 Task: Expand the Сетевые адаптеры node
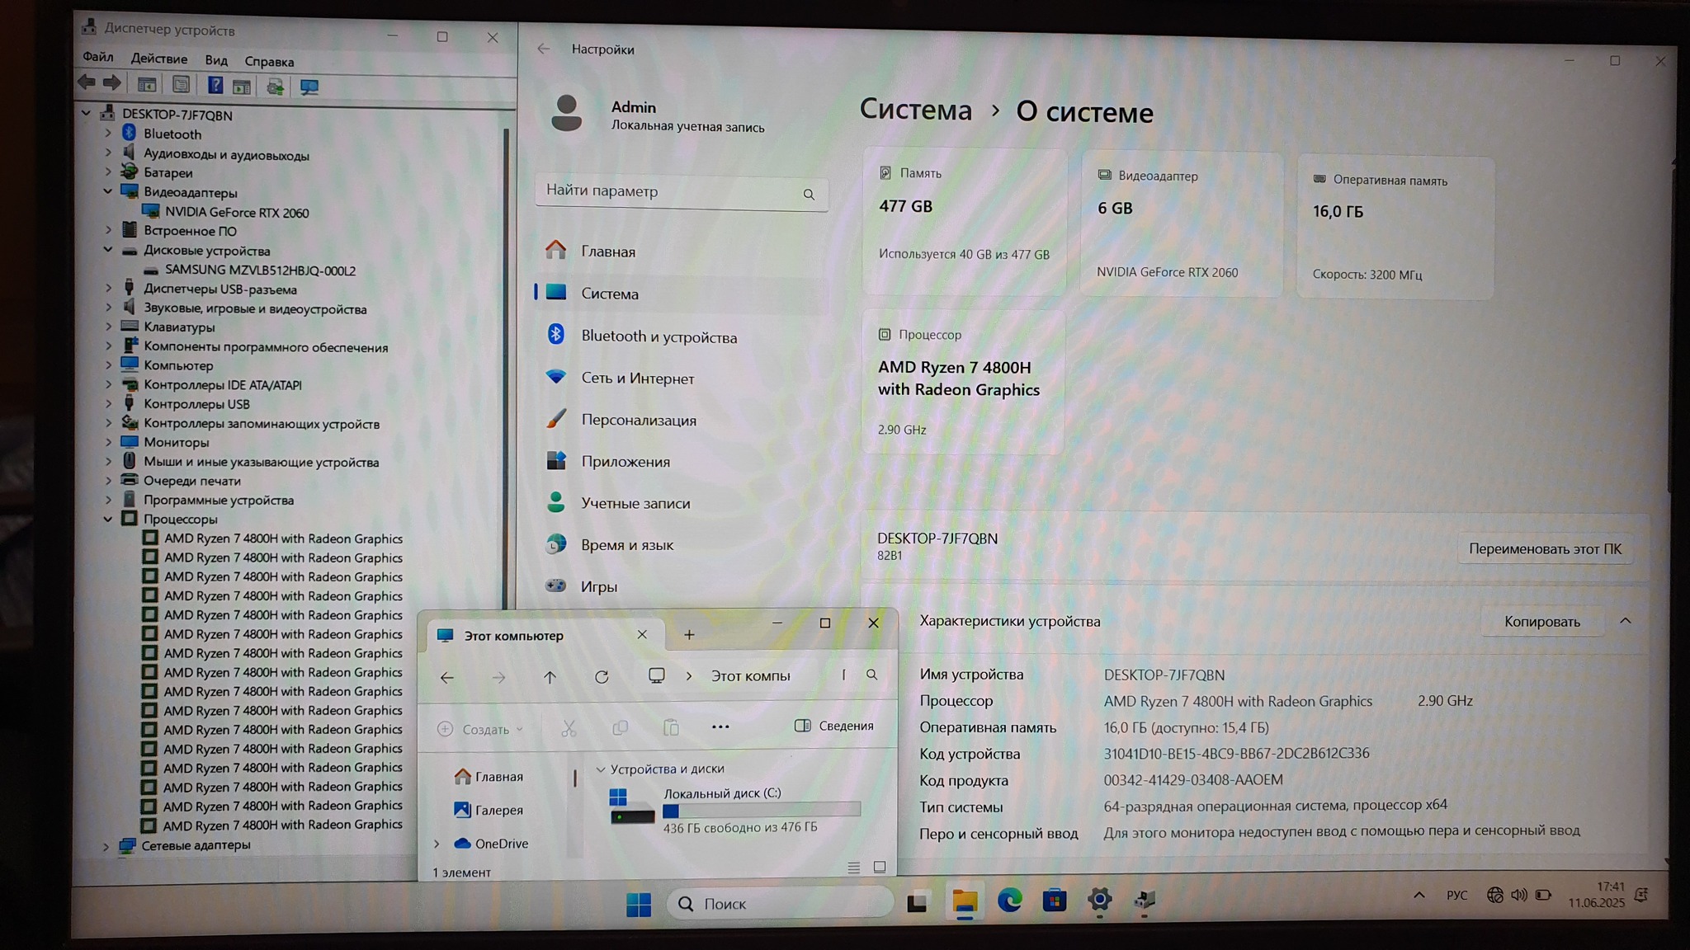click(106, 846)
